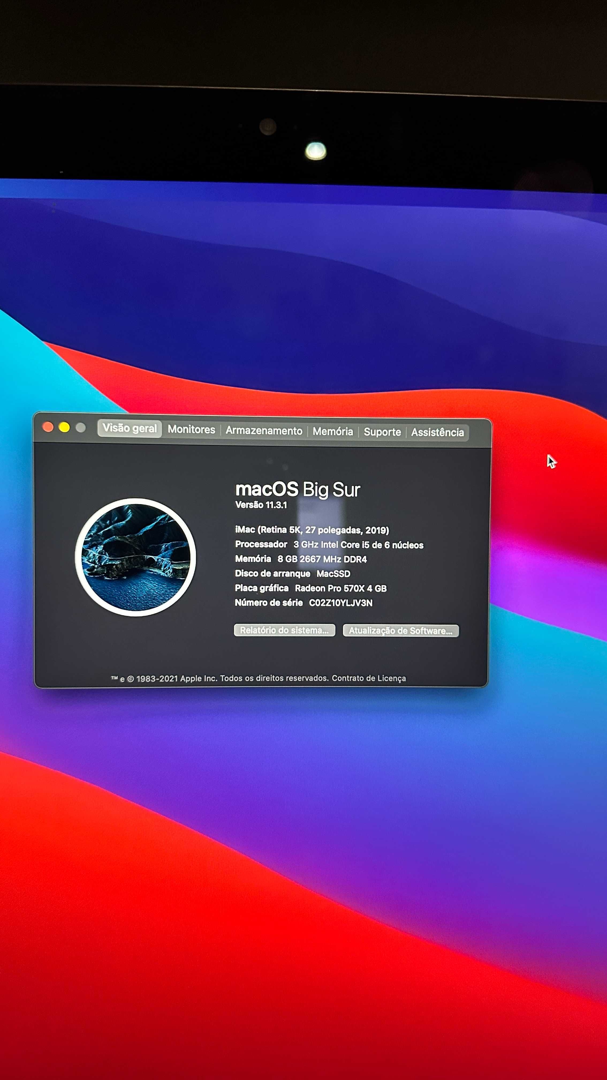Select the Memória tab
The height and width of the screenshot is (1080, 607).
[333, 432]
